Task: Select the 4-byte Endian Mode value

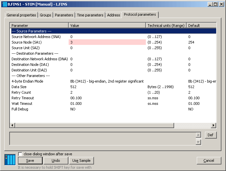Action: click(x=107, y=81)
